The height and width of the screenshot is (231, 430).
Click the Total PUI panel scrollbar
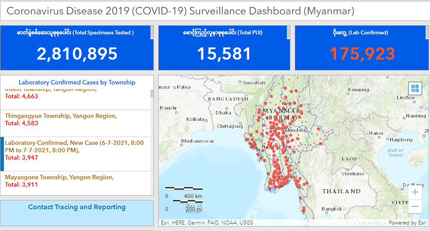point(288,32)
